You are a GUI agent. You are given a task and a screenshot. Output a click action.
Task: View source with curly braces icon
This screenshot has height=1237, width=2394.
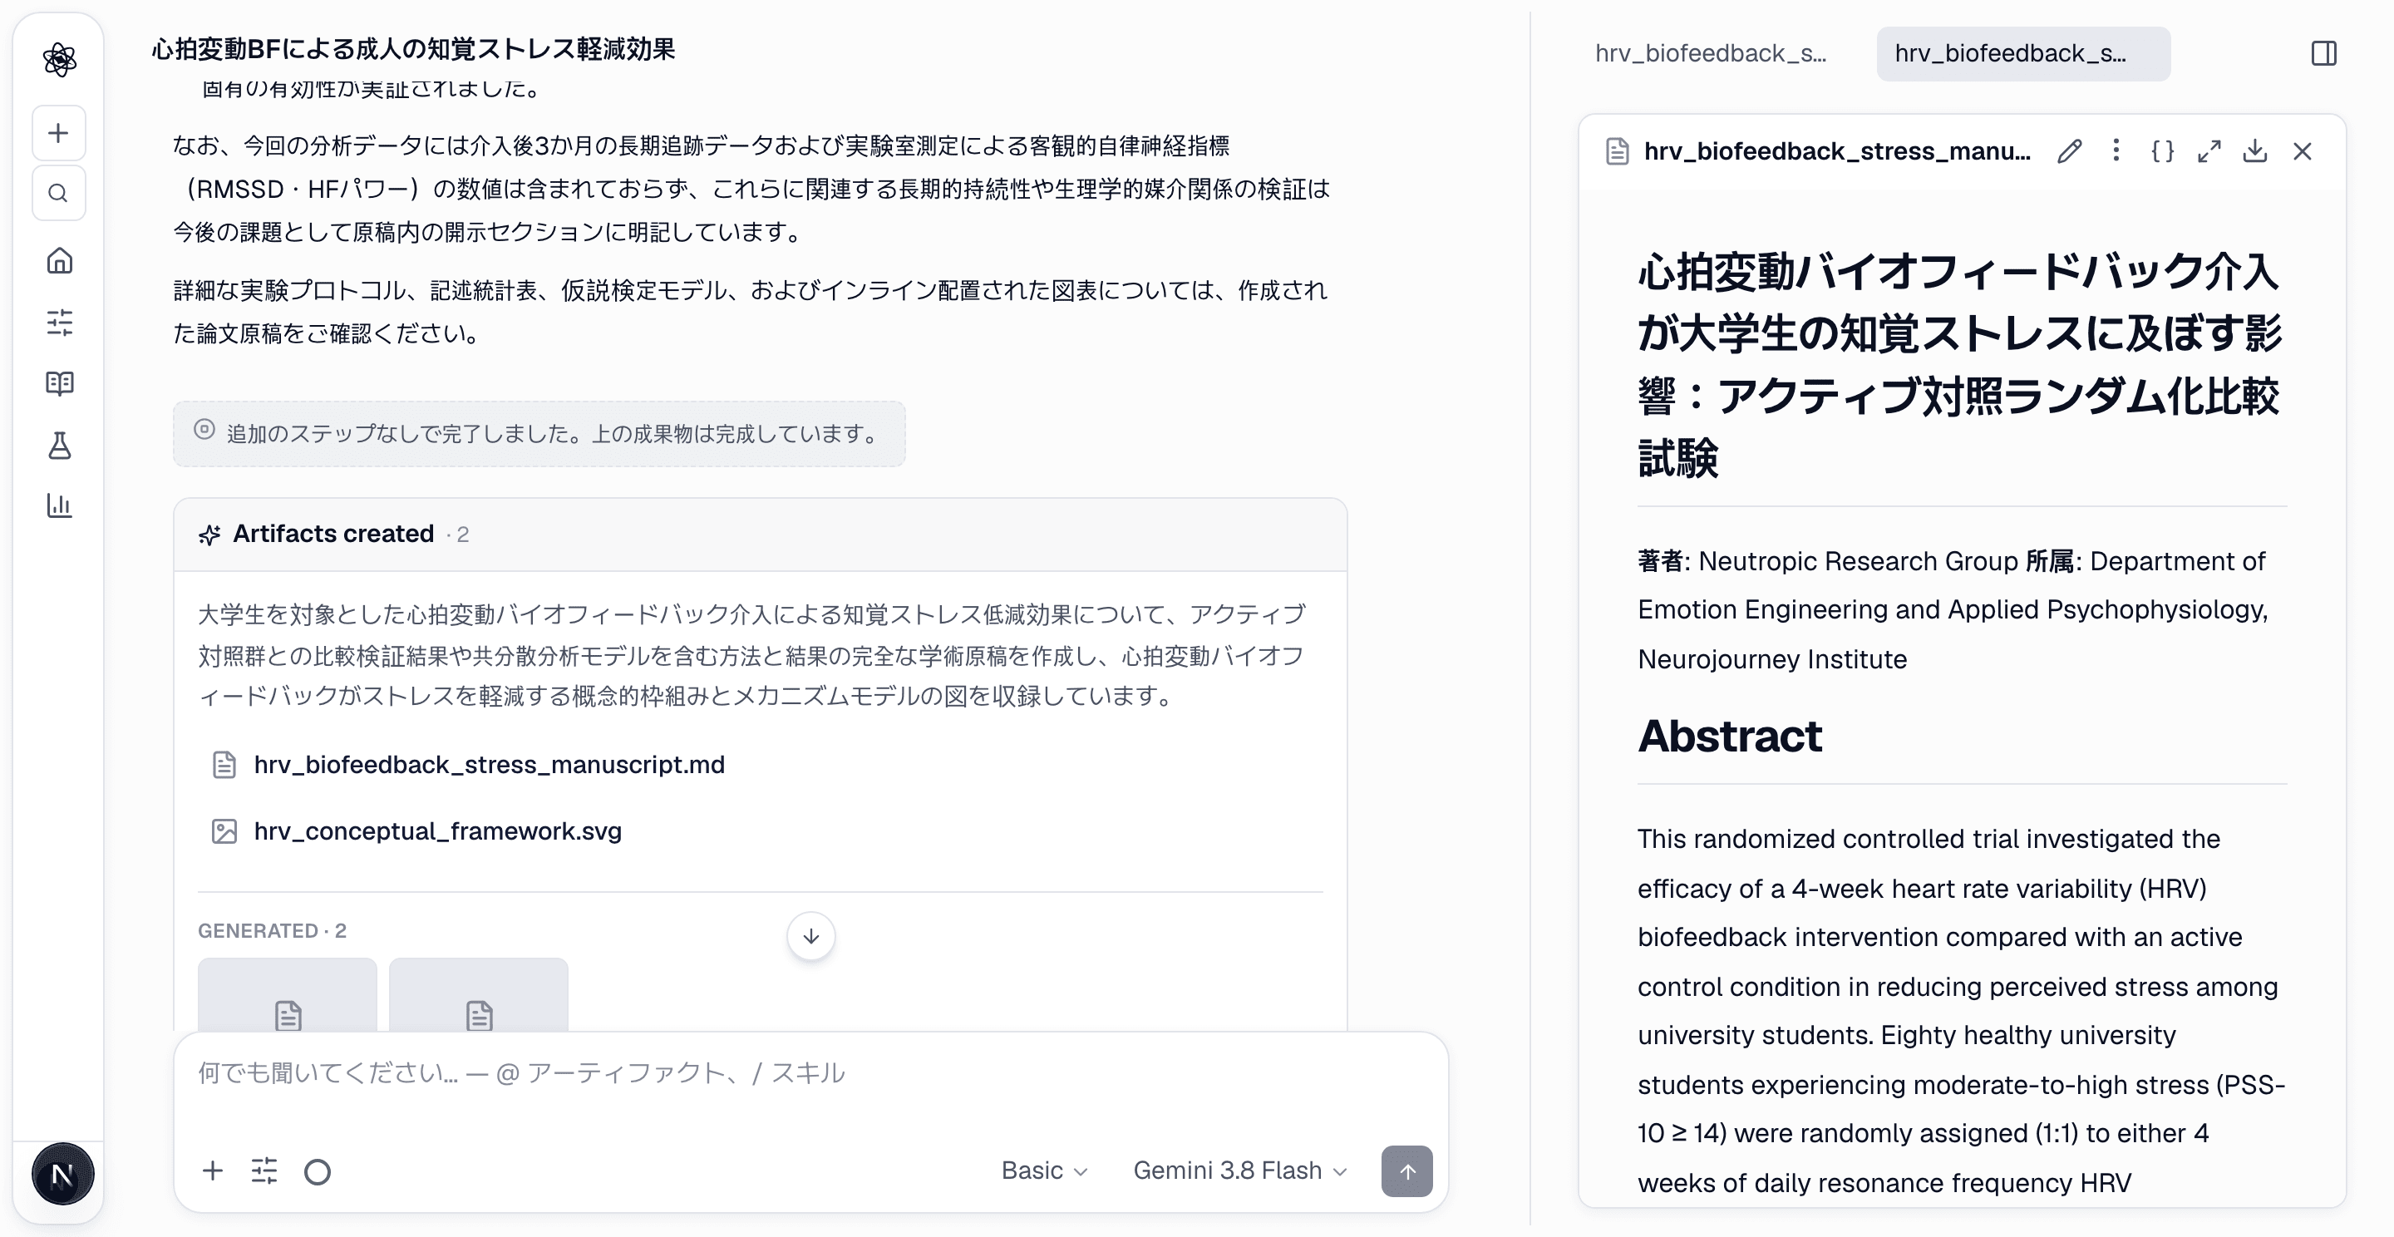[x=2163, y=150]
